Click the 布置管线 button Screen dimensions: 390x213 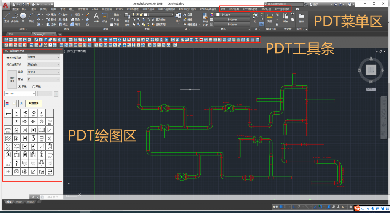pos(33,104)
